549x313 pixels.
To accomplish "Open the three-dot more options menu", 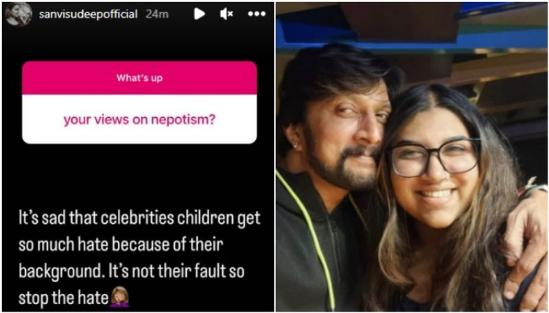I will tap(257, 14).
